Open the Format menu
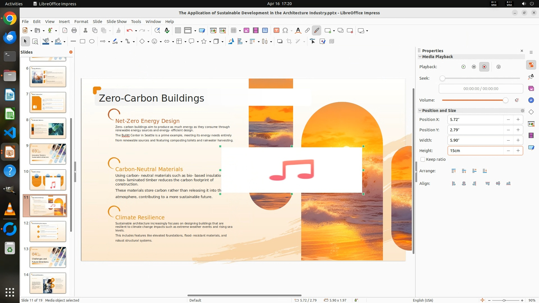Screen dimensions: 539x303 (x=81, y=21)
